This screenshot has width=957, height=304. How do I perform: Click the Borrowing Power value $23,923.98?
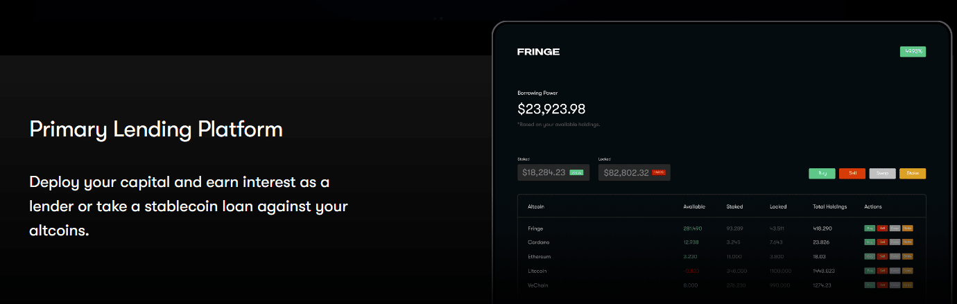(551, 109)
